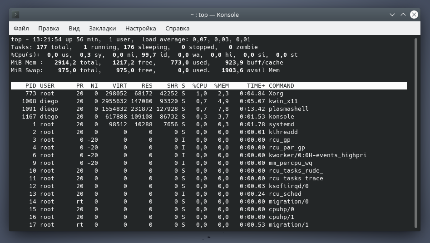Click the terminal's vertical scrollbar
430x243 pixels.
point(415,132)
